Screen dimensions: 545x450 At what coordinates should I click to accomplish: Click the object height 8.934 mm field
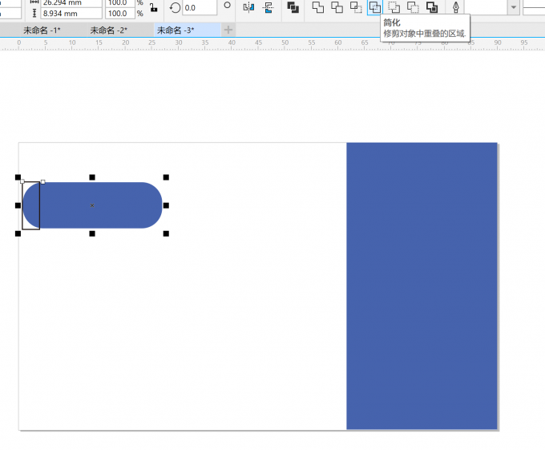[x=71, y=14]
